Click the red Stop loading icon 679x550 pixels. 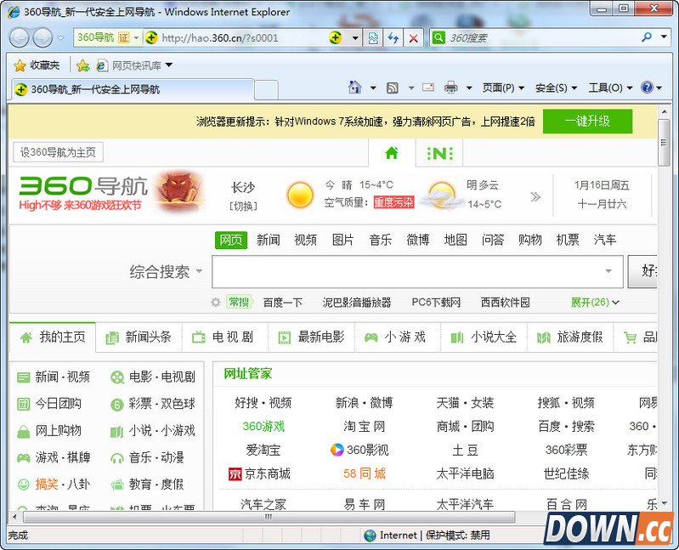pyautogui.click(x=414, y=38)
